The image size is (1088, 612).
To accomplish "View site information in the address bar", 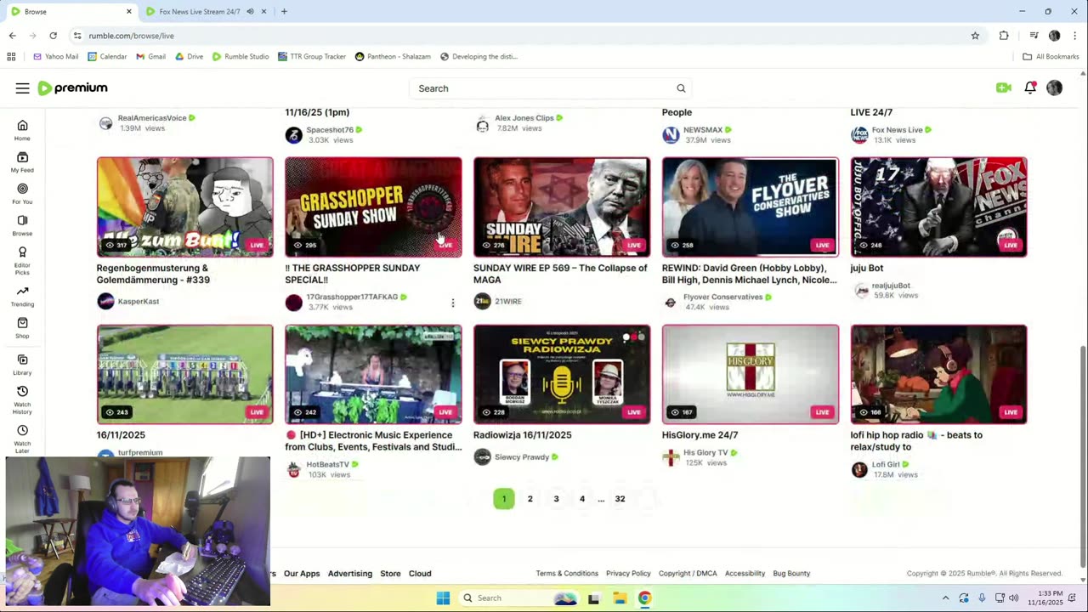I will click(x=77, y=36).
